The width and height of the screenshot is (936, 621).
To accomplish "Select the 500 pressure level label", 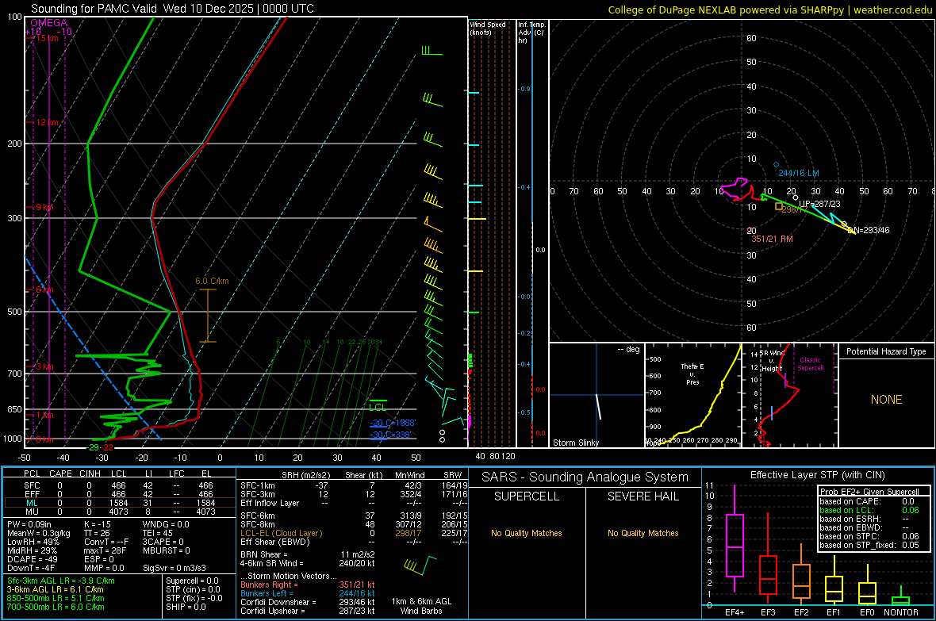I will (x=14, y=312).
